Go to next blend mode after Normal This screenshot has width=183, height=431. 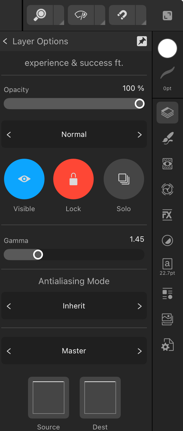pyautogui.click(x=139, y=134)
